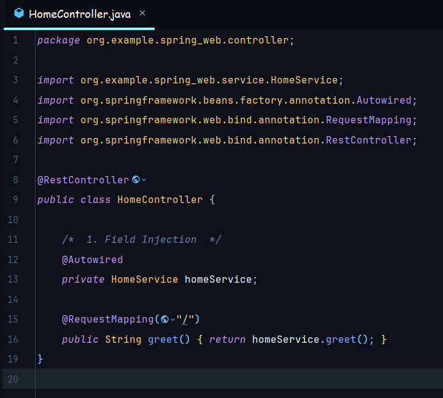The height and width of the screenshot is (398, 443).
Task: Place cursor on empty line 20
Action: (239, 379)
